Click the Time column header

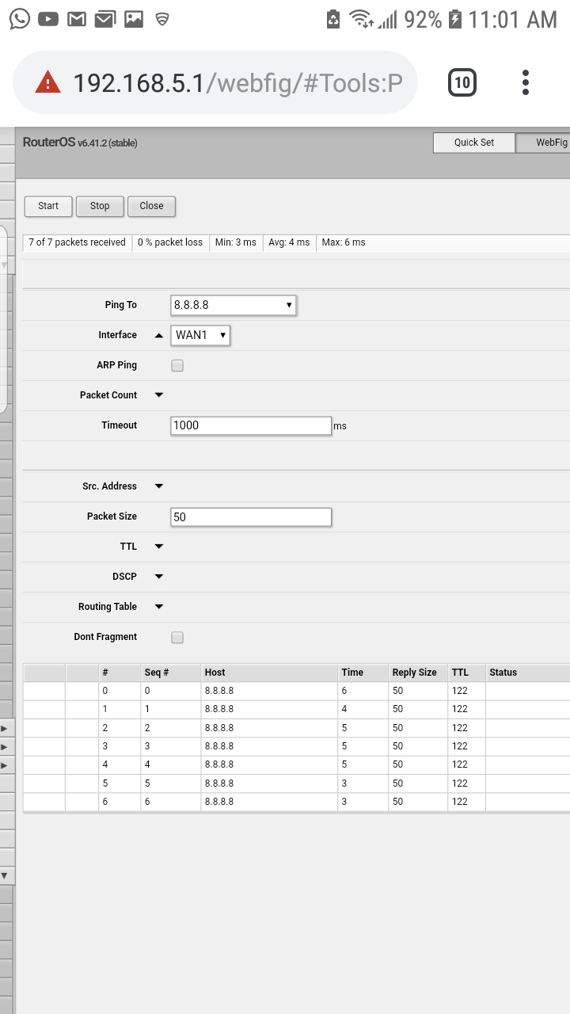[x=363, y=673]
